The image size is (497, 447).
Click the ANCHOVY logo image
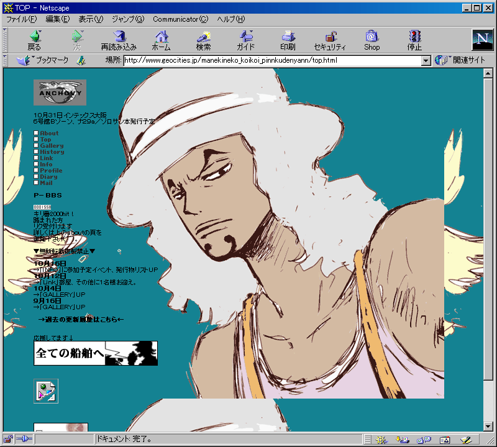tap(60, 93)
